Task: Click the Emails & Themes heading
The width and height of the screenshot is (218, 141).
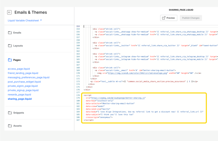Action: coord(31,12)
